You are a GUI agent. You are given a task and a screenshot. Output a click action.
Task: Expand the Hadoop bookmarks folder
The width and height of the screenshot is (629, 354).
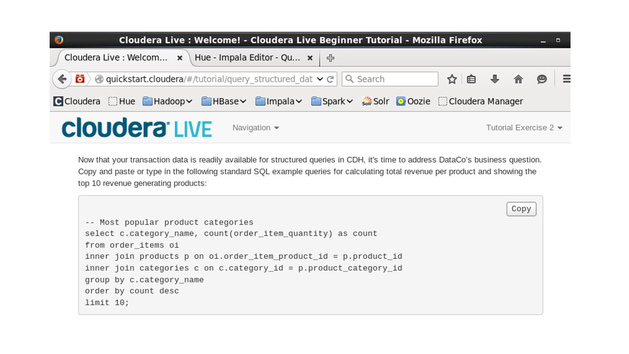click(168, 101)
